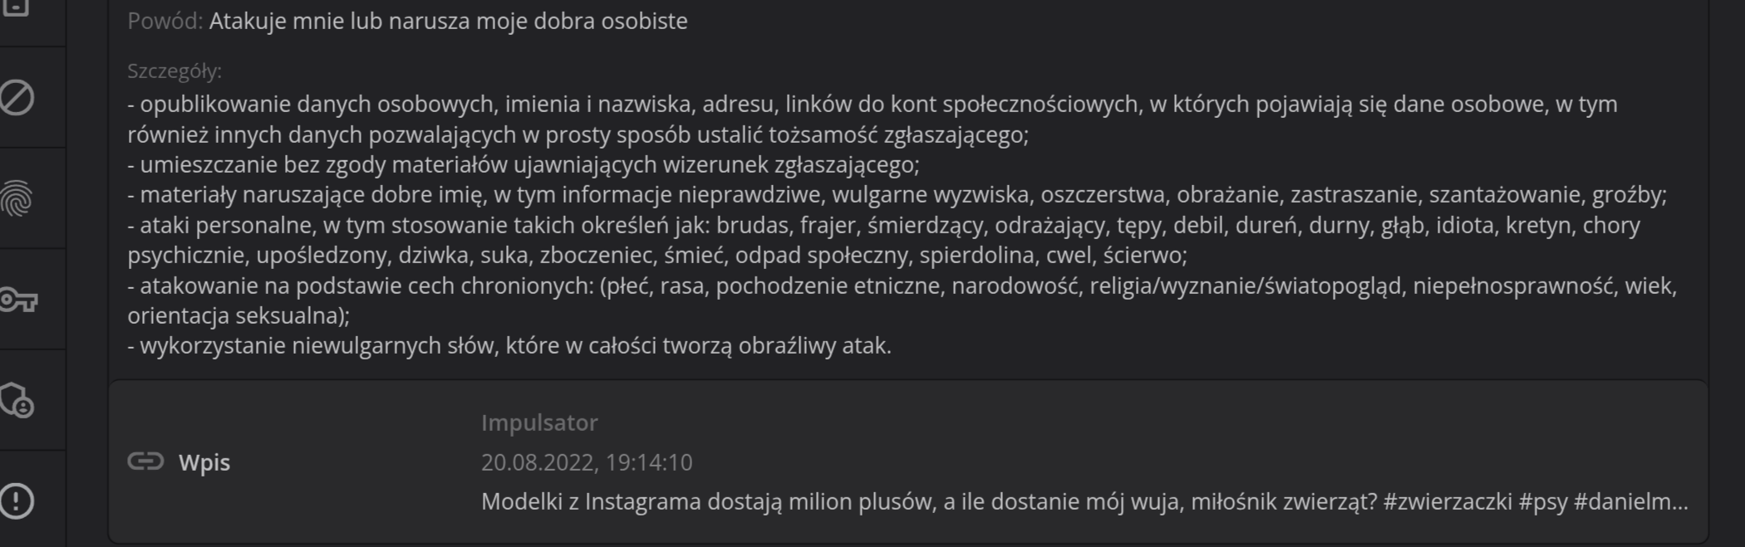The image size is (1745, 547).
Task: Click the partially visible top sidebar icon
Action: coord(17,8)
